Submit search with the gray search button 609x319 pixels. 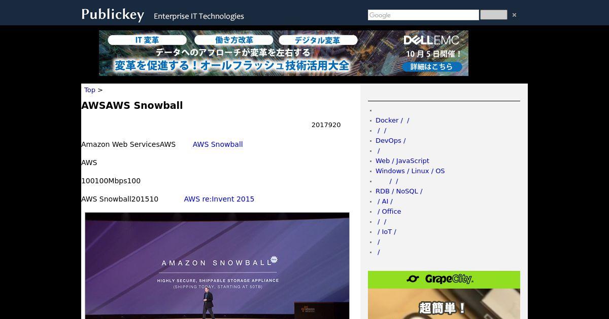click(493, 15)
